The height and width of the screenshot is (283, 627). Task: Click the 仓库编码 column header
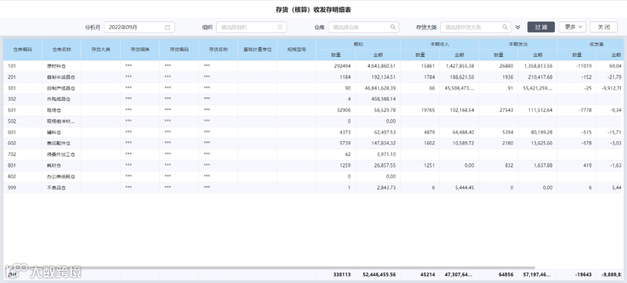23,49
